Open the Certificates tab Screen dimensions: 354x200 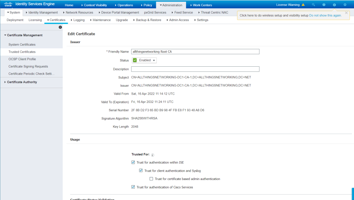[x=56, y=20]
